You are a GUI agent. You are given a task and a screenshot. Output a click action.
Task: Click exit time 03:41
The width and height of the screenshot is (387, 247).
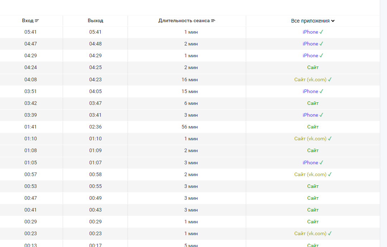pyautogui.click(x=95, y=115)
